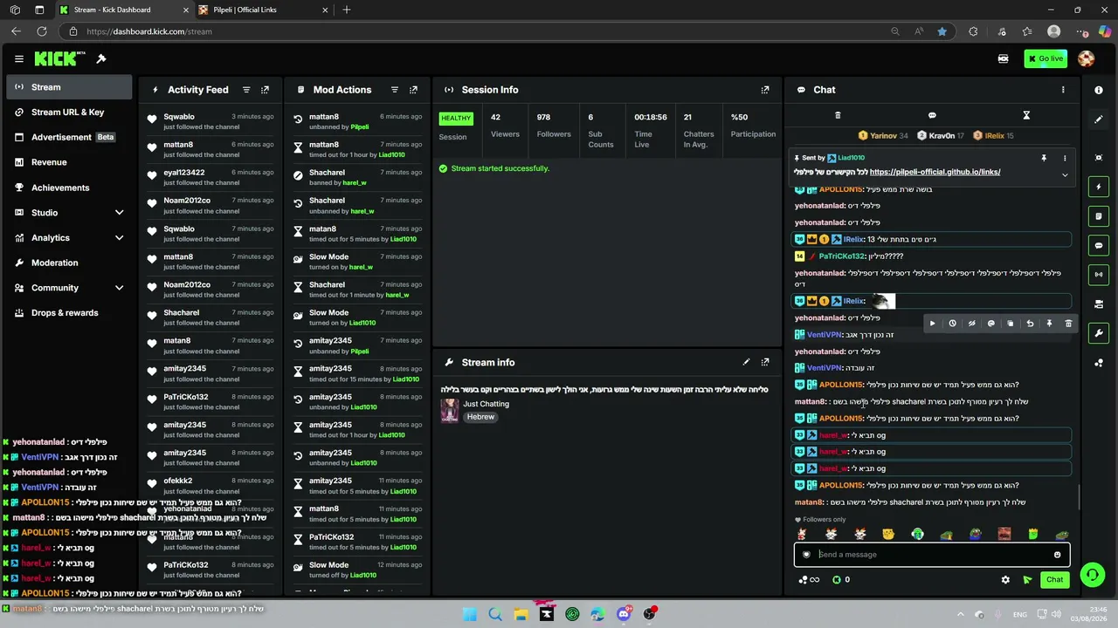Unpin the pinned message from Liad1010
Image resolution: width=1118 pixels, height=628 pixels.
(1044, 158)
